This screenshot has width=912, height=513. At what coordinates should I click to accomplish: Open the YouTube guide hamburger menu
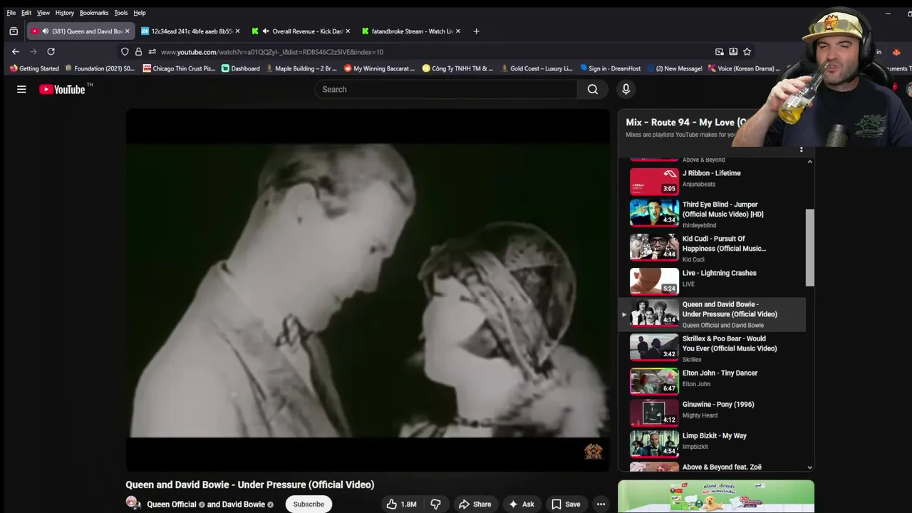21,89
